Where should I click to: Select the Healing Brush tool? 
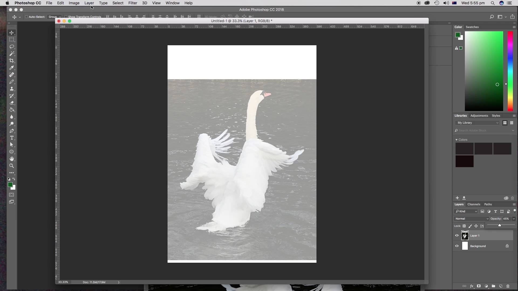tap(12, 75)
